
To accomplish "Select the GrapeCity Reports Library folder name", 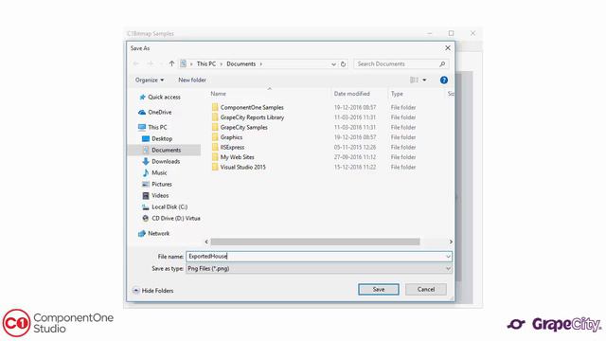I will pyautogui.click(x=252, y=117).
